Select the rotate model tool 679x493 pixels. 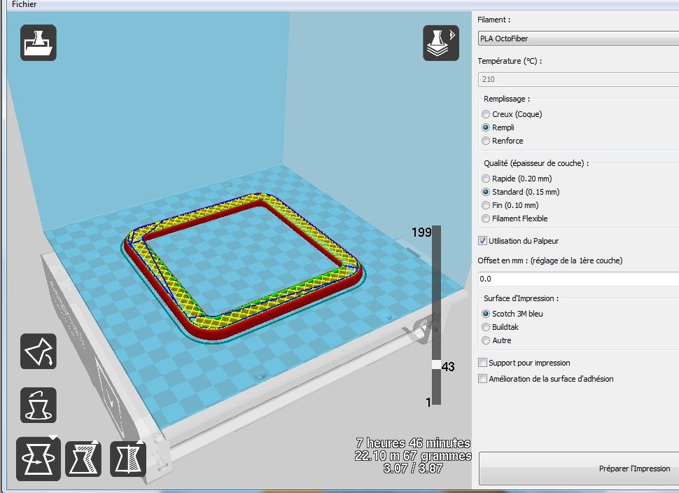(x=38, y=459)
